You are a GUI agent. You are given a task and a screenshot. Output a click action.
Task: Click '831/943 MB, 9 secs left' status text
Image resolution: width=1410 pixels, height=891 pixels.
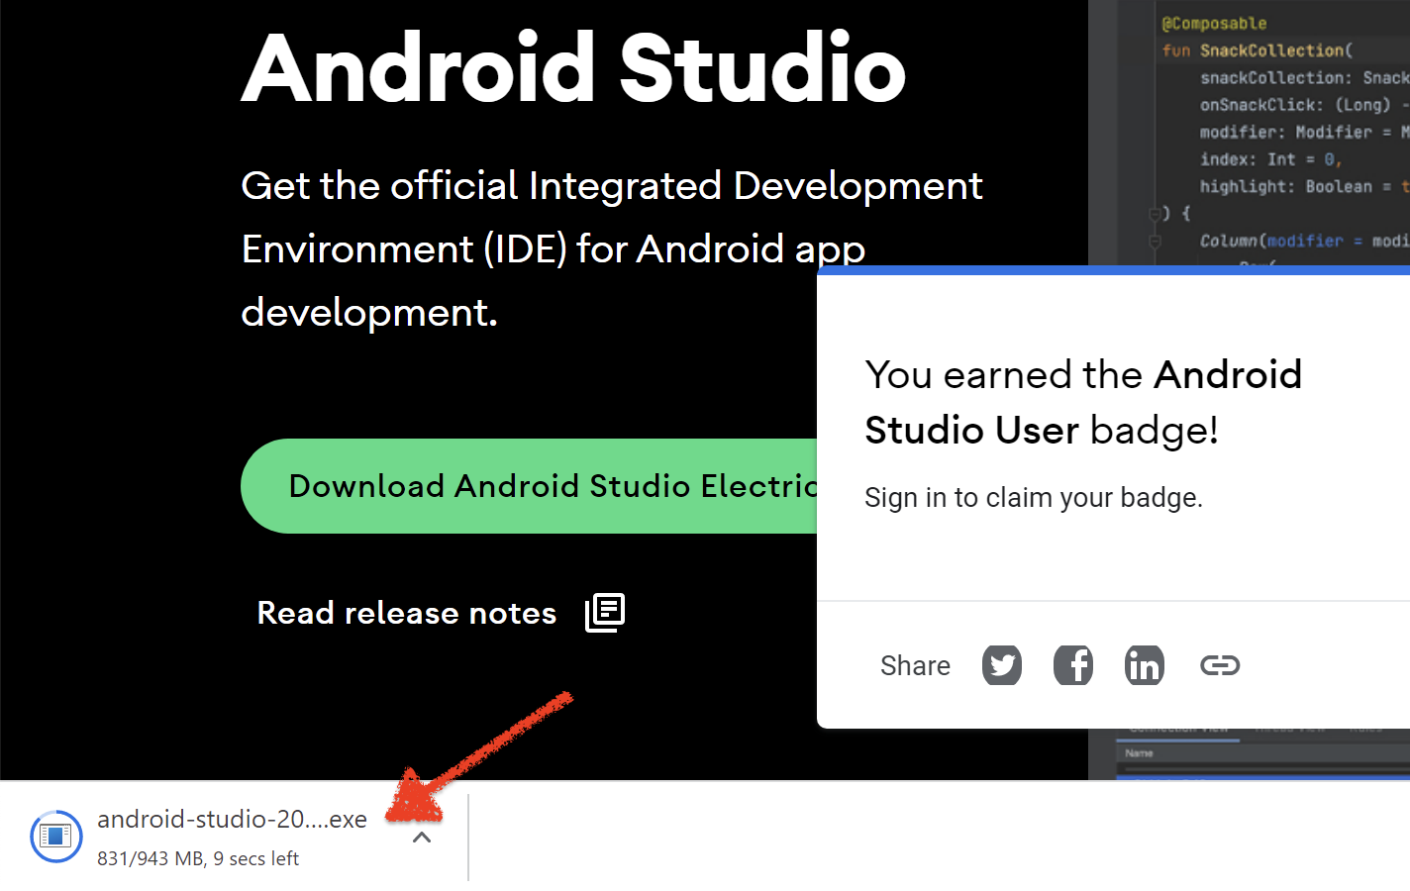point(198,858)
